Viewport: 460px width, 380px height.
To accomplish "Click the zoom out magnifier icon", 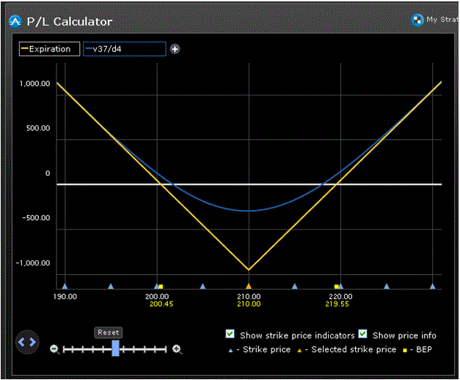I will tap(54, 349).
